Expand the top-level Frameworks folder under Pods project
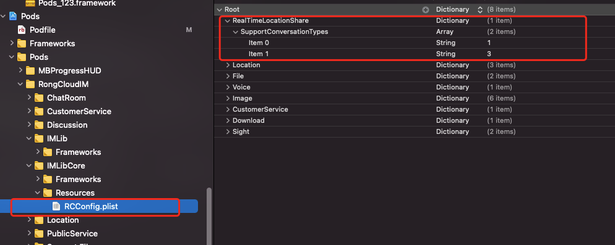This screenshot has width=615, height=245. pos(12,43)
